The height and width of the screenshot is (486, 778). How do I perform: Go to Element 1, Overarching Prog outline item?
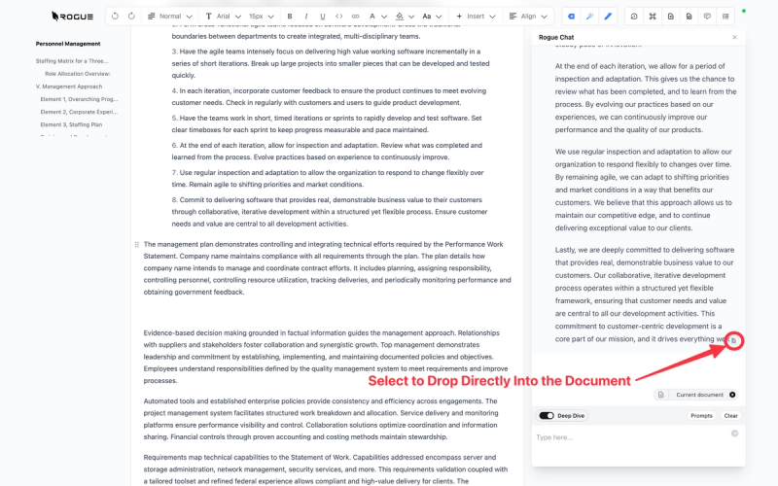[80, 99]
